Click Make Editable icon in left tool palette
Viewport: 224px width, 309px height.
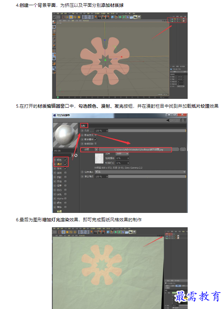(54, 22)
